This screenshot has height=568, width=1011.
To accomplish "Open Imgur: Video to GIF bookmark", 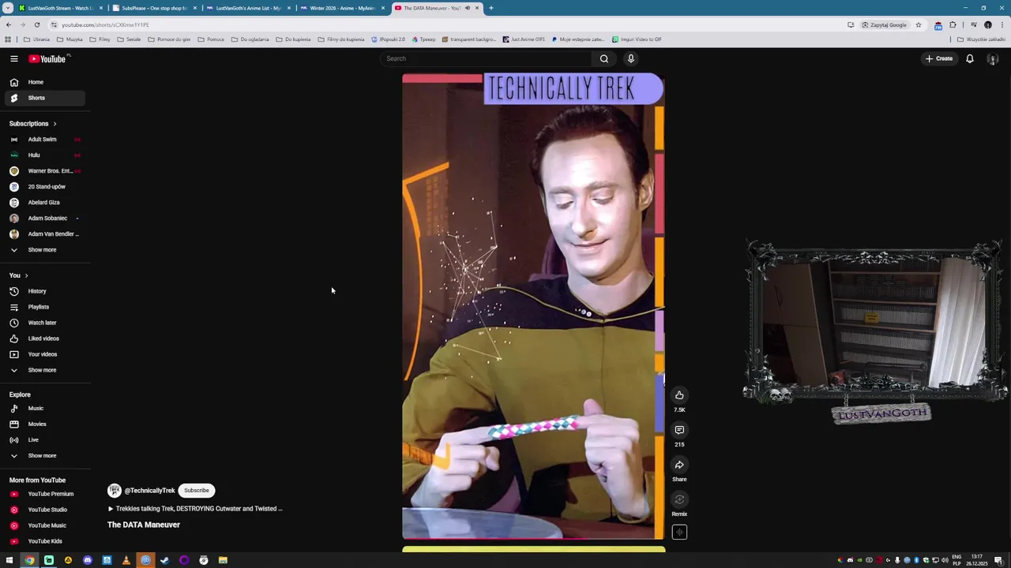I will 637,39.
